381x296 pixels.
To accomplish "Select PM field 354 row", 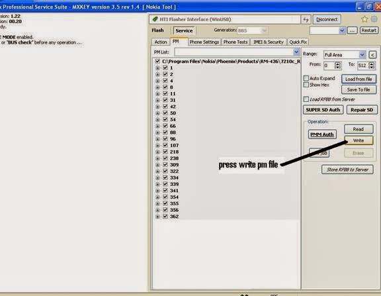I will (174, 197).
